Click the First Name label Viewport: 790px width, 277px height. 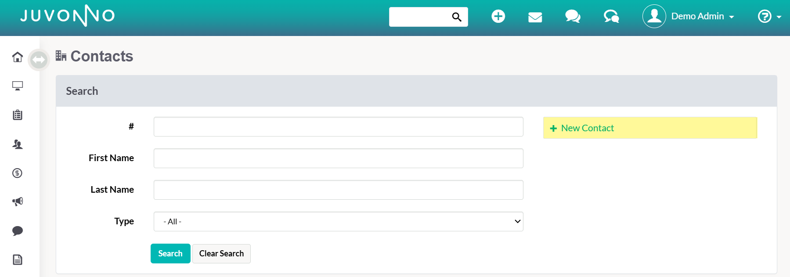[x=111, y=158]
